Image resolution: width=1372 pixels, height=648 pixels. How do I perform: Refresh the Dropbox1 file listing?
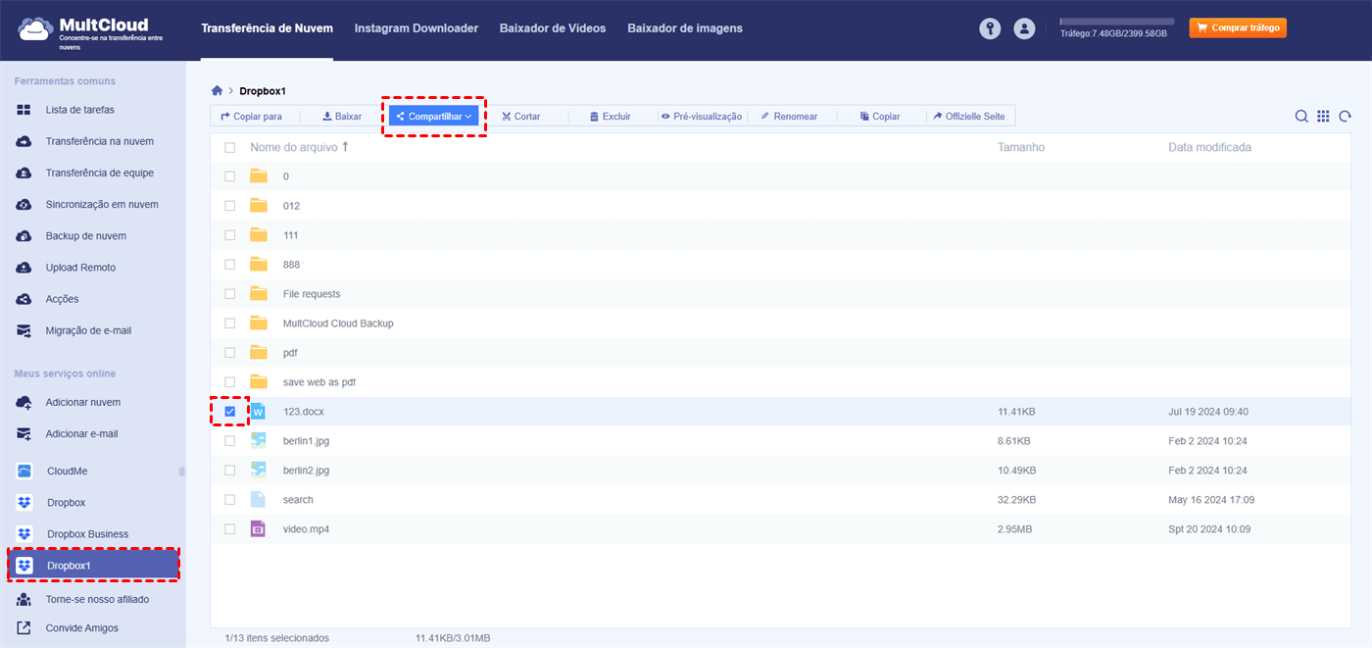click(x=1345, y=116)
